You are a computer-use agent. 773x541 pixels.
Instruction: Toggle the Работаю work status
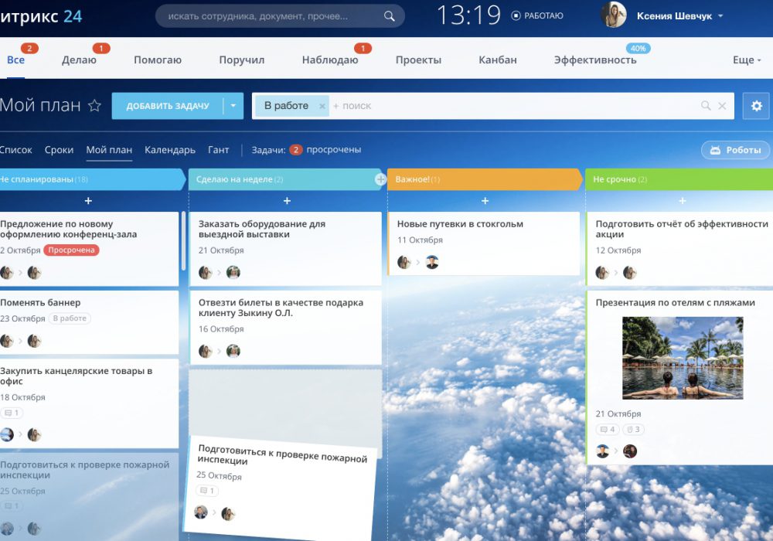click(537, 15)
